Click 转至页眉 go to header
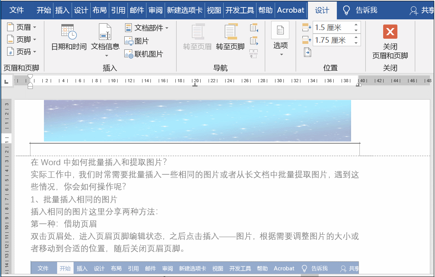This screenshot has height=277, width=435. tap(197, 37)
